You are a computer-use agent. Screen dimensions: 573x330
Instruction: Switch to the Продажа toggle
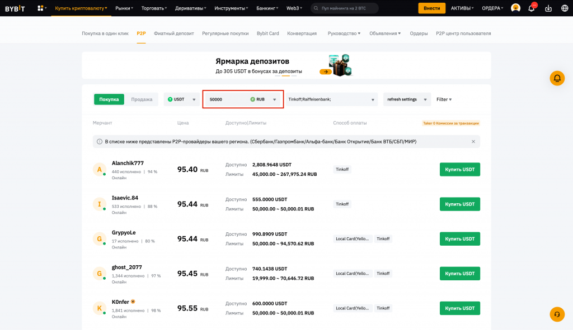pos(142,99)
